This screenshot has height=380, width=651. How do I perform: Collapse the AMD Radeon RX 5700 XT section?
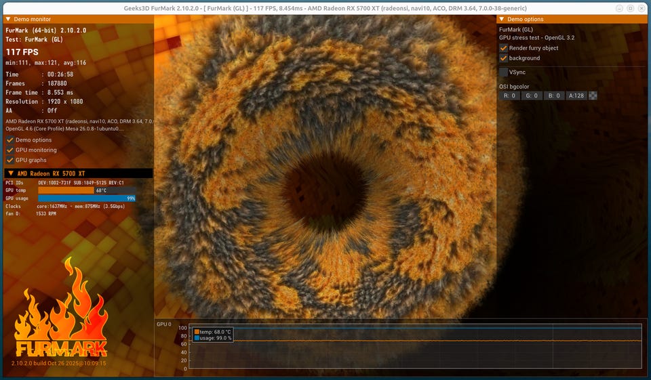[x=11, y=173]
